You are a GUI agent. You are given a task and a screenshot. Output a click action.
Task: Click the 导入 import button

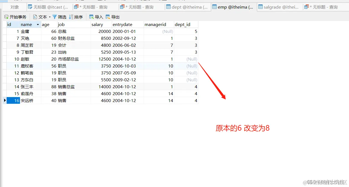tap(96, 17)
